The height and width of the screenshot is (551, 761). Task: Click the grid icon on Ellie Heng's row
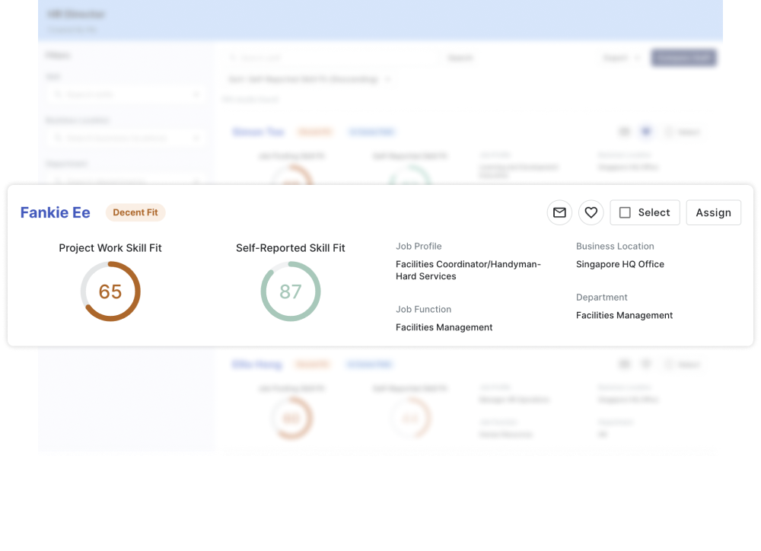(624, 364)
